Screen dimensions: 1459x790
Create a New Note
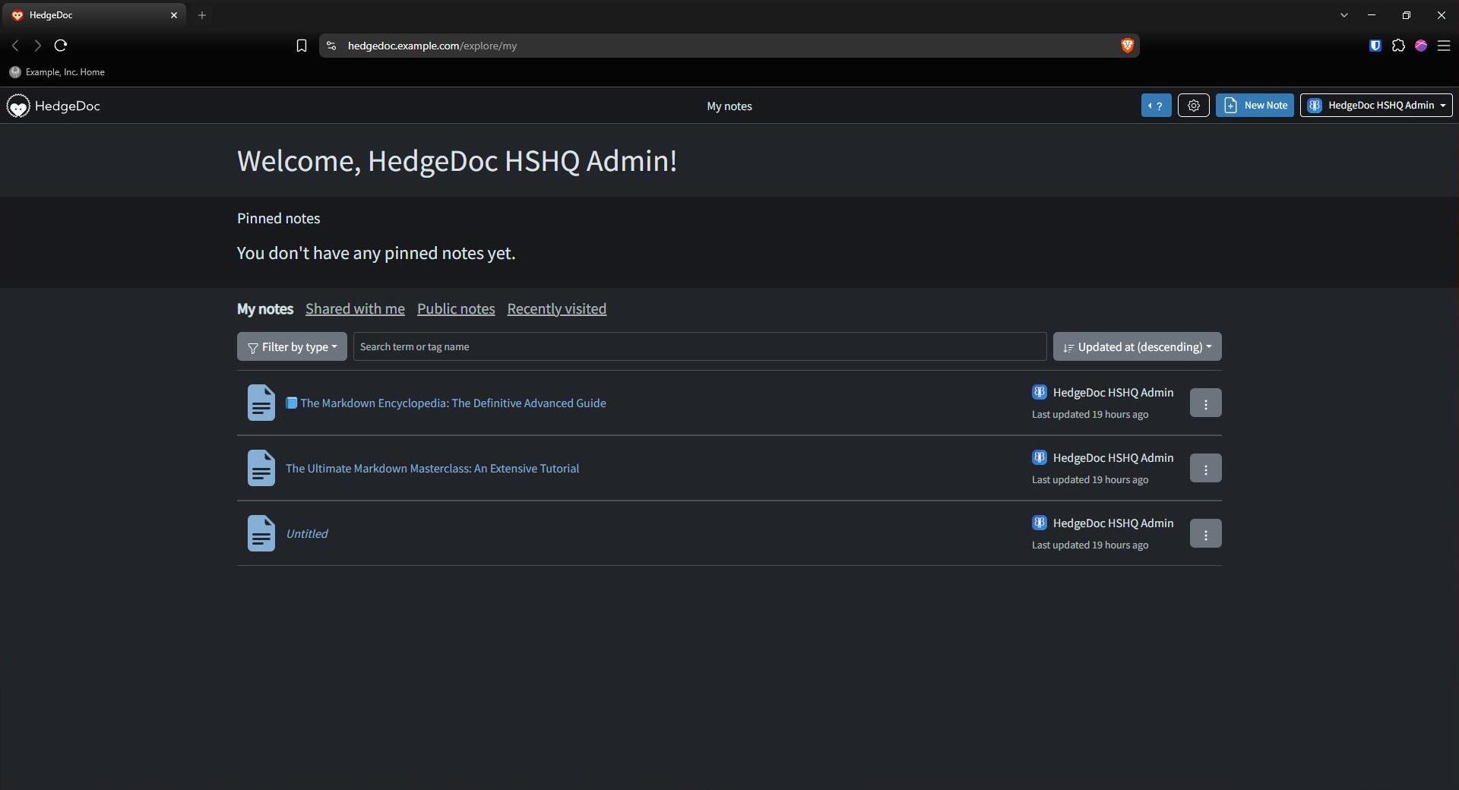click(1255, 106)
